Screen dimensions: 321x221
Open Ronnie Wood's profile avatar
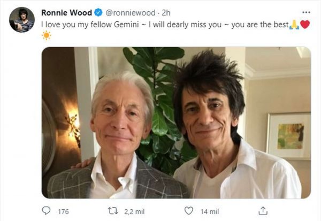coord(22,20)
